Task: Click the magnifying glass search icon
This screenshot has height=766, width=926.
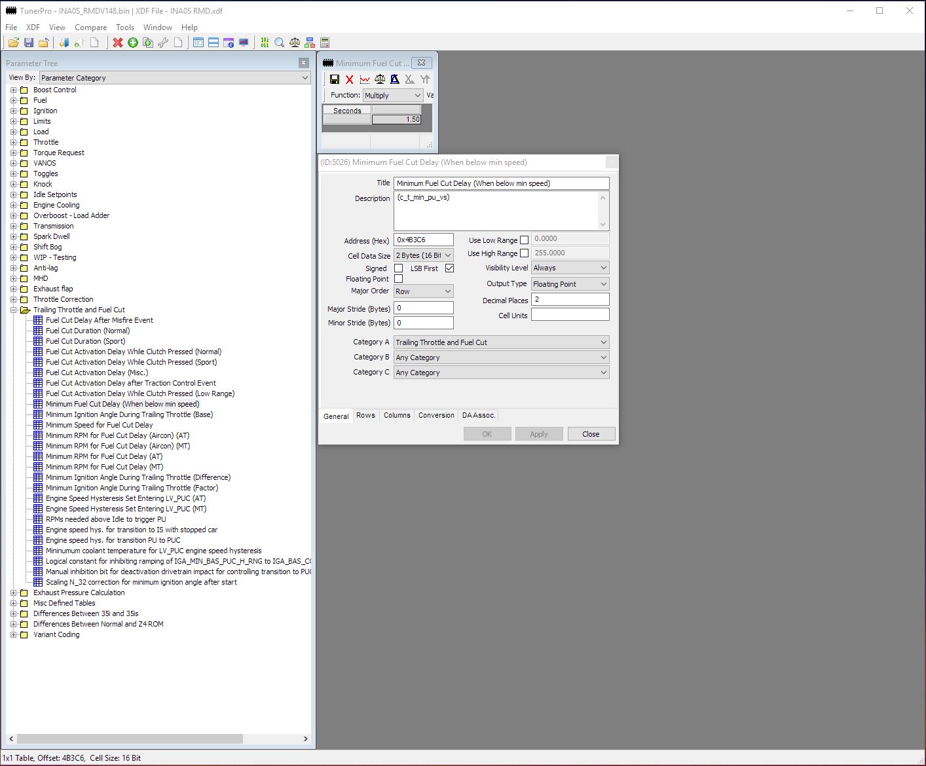Action: [280, 43]
